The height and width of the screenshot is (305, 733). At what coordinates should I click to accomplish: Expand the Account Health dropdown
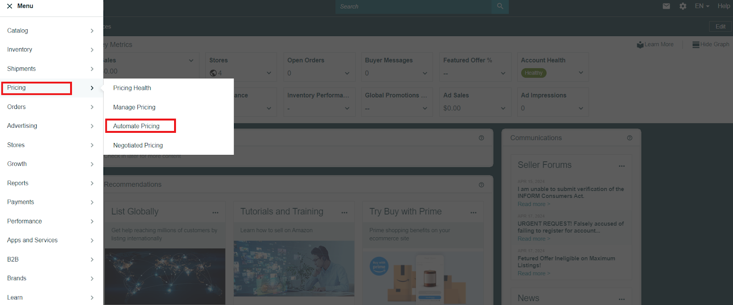point(581,72)
